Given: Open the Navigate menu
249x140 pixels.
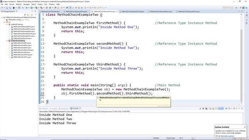Looking at the screenshot, I should coord(26,4).
